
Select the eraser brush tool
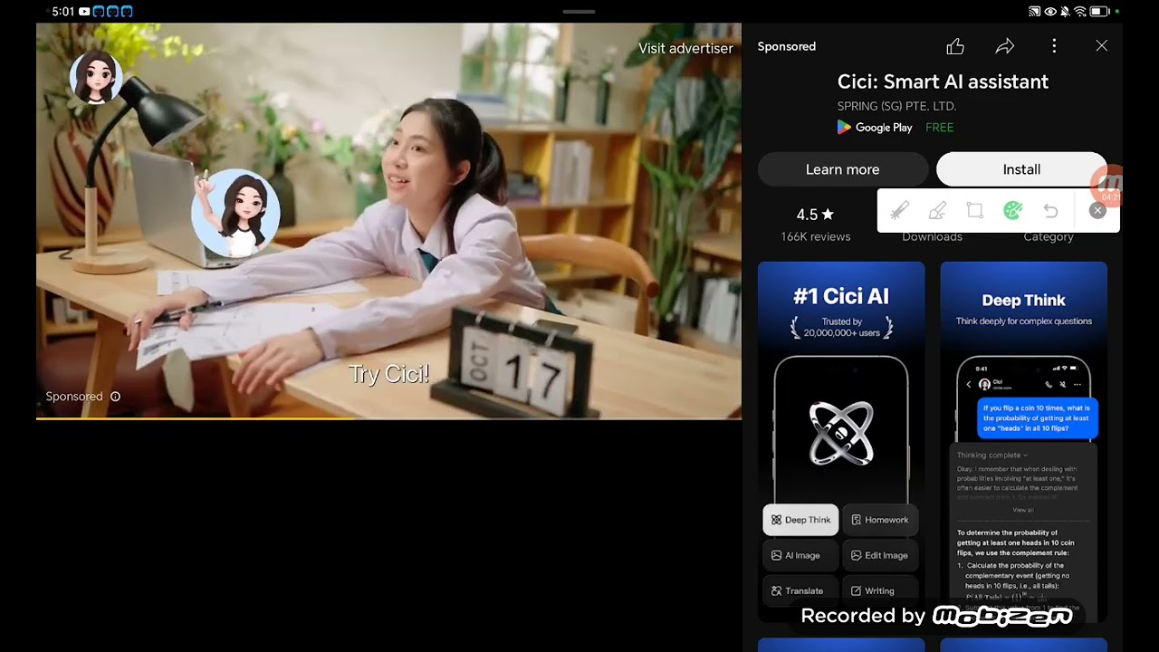pyautogui.click(x=937, y=211)
